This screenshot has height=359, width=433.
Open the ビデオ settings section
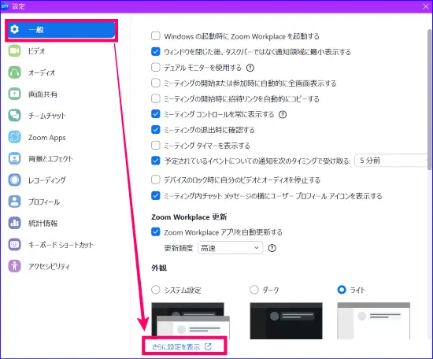(x=61, y=51)
